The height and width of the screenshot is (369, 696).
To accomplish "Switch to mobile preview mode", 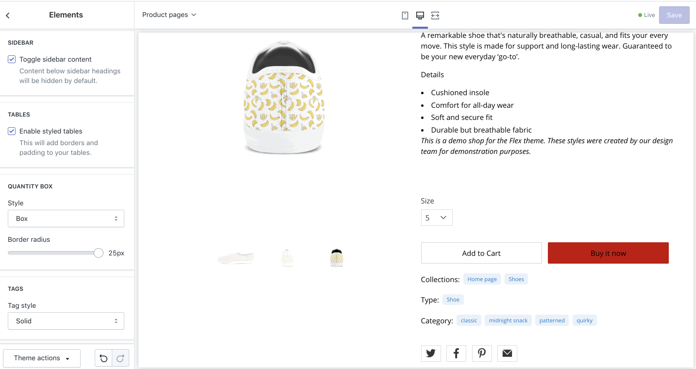I will point(405,15).
